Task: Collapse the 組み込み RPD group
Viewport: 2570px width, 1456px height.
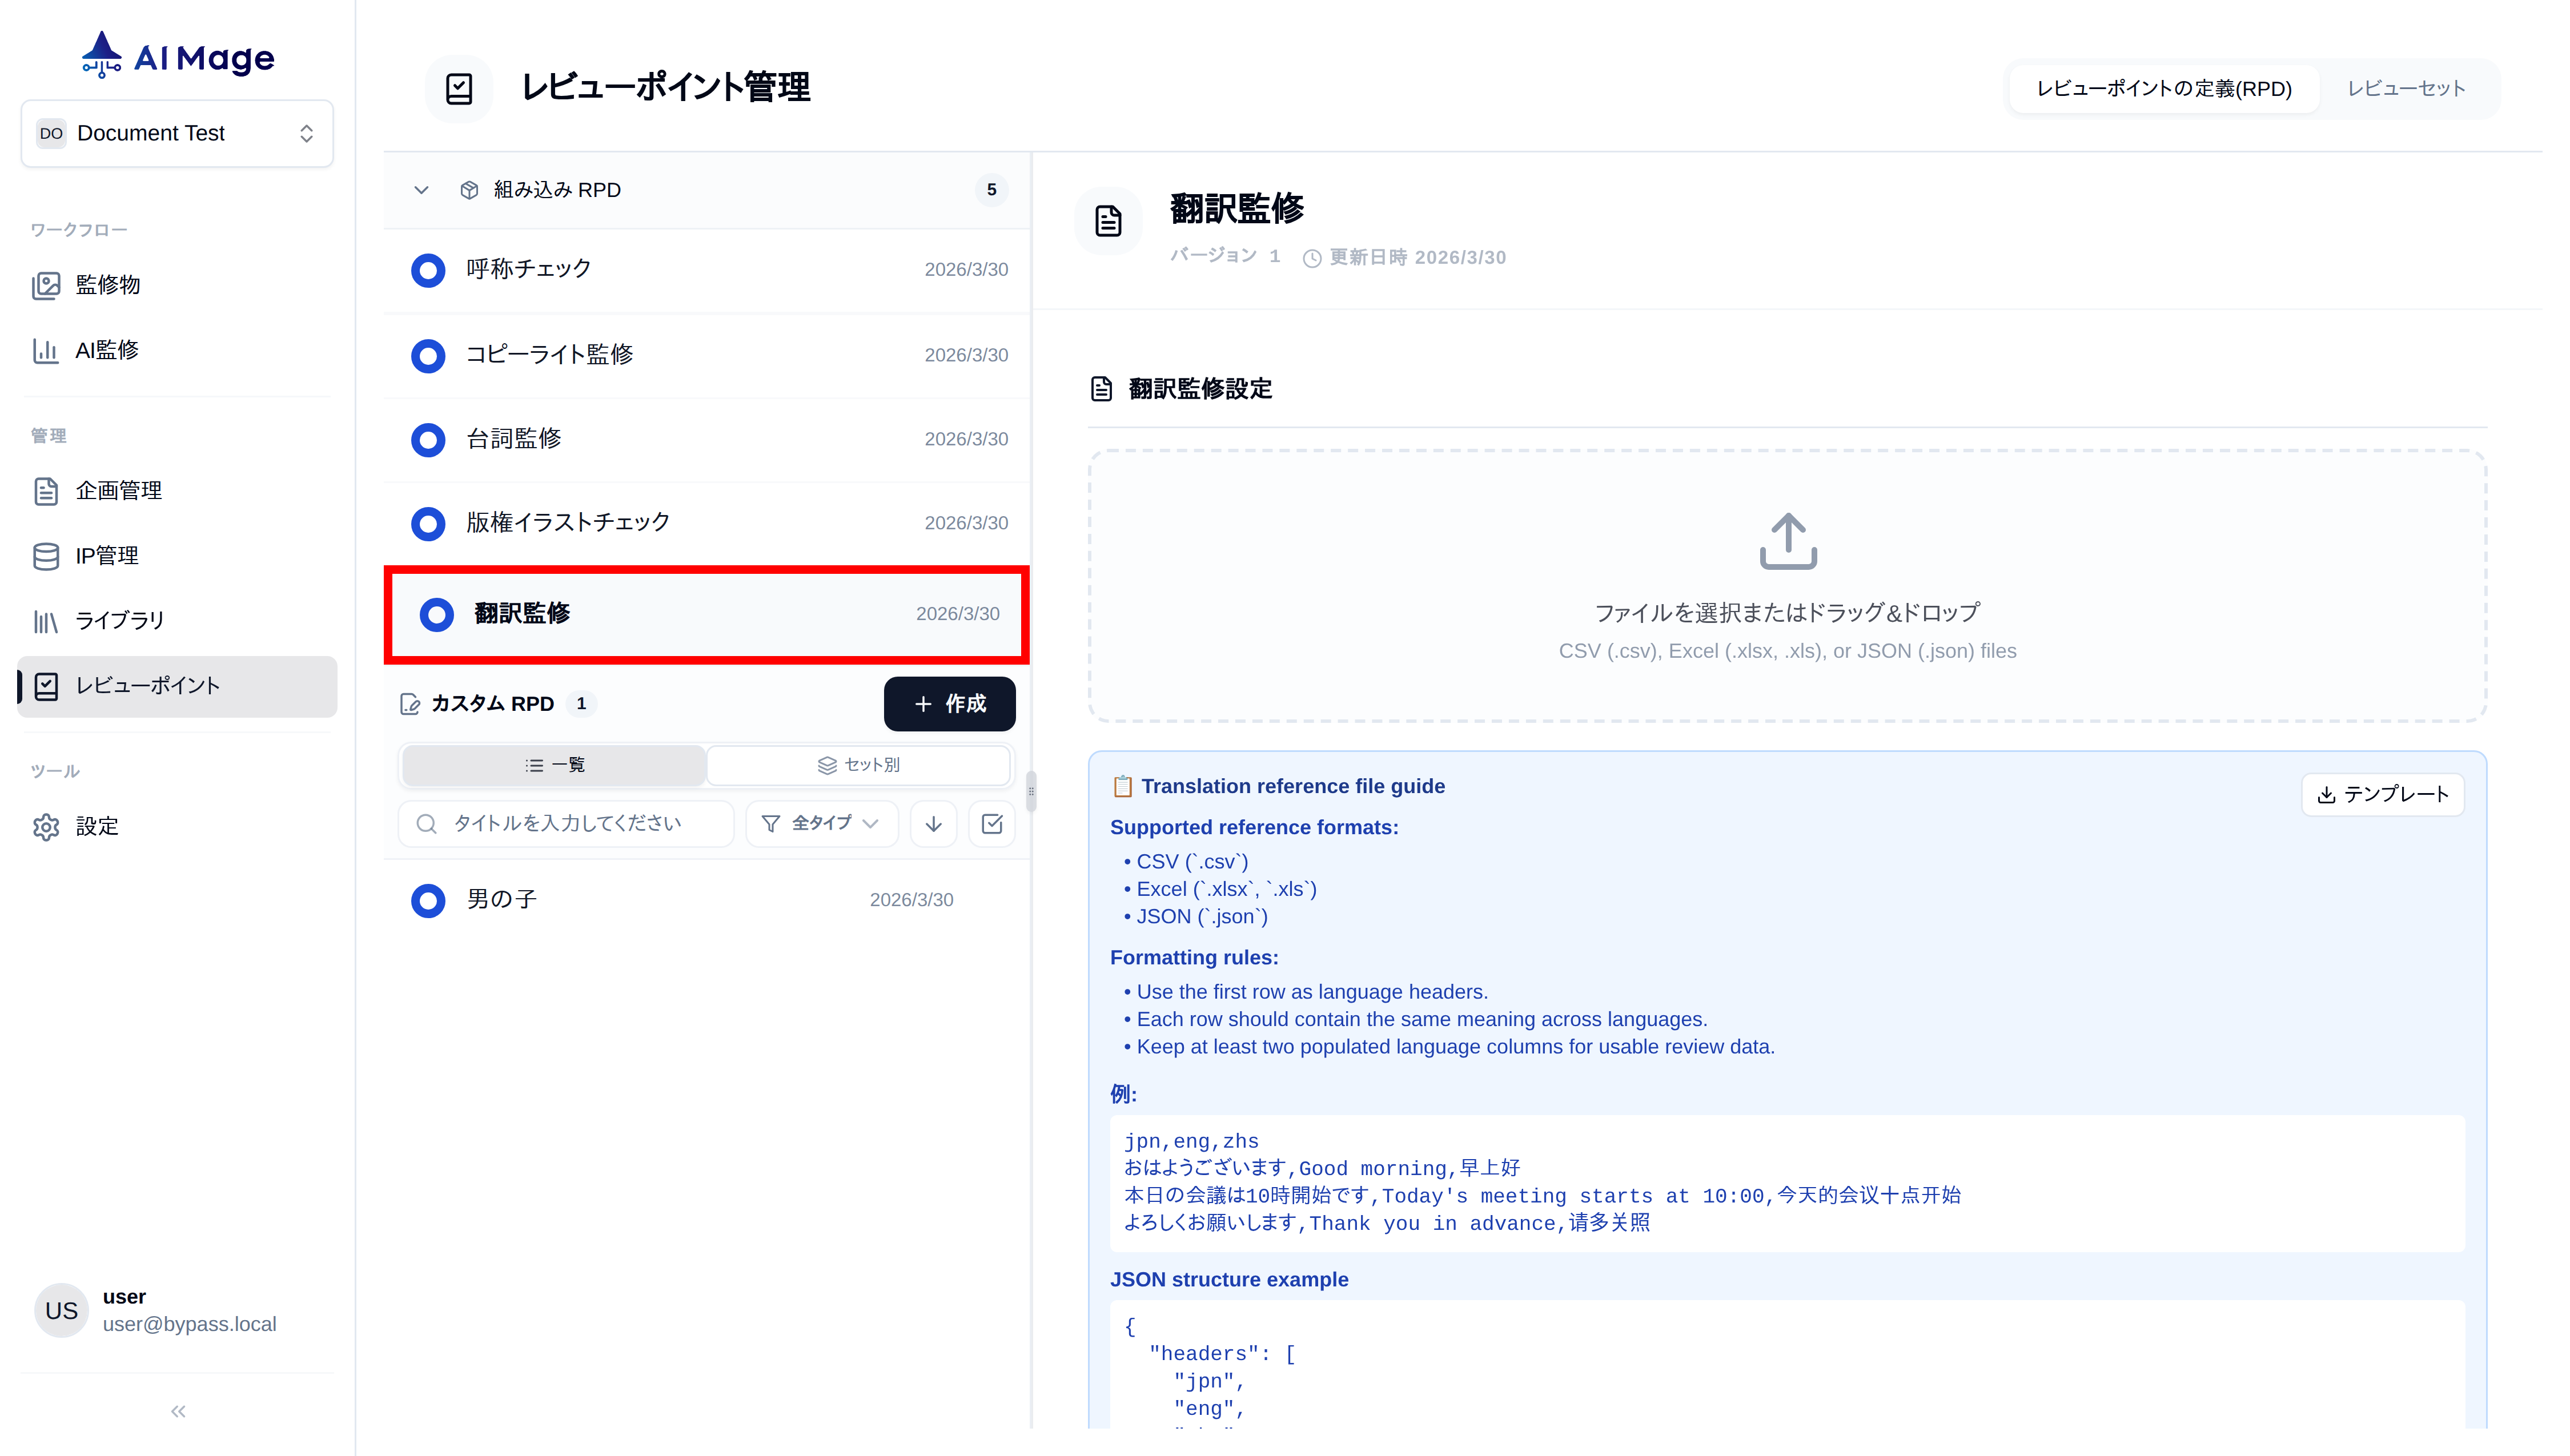Action: click(x=421, y=190)
